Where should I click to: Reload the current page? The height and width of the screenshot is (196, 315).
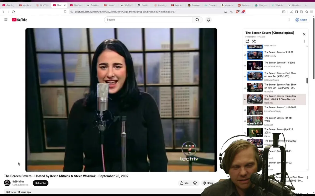[x=13, y=12]
